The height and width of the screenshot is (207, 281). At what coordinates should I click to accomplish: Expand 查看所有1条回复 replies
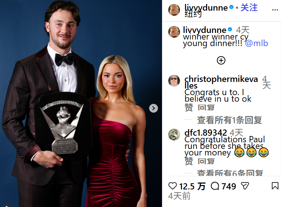coord(229,120)
